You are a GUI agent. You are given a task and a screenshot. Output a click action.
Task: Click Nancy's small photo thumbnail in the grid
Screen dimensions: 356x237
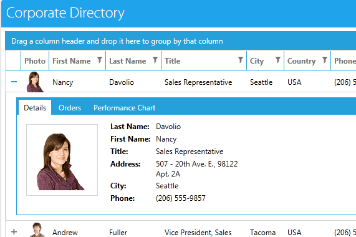click(x=35, y=82)
